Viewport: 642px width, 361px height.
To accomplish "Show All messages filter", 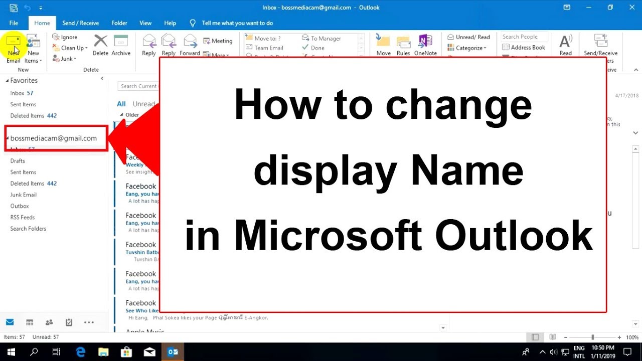I will click(121, 104).
